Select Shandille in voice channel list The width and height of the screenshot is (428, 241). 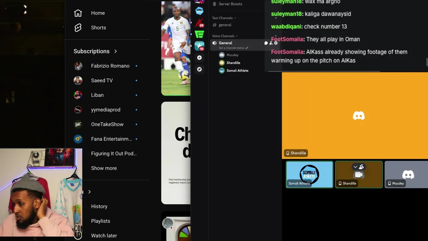[233, 63]
